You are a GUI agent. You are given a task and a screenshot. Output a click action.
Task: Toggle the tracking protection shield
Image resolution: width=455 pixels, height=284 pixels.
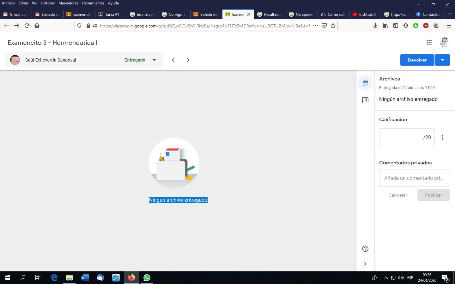click(x=79, y=26)
